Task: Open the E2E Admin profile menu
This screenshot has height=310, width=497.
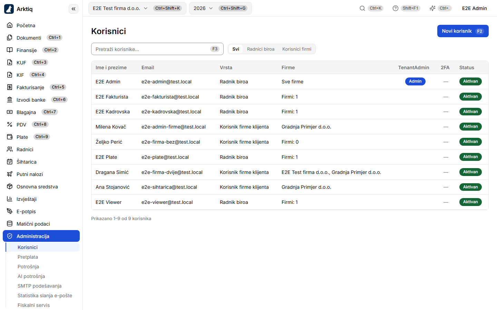Action: tap(474, 8)
